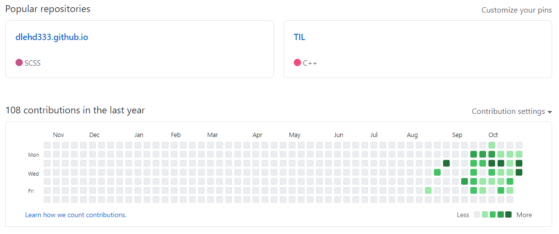Click the lone green Sunday cell under Oct

(492, 145)
